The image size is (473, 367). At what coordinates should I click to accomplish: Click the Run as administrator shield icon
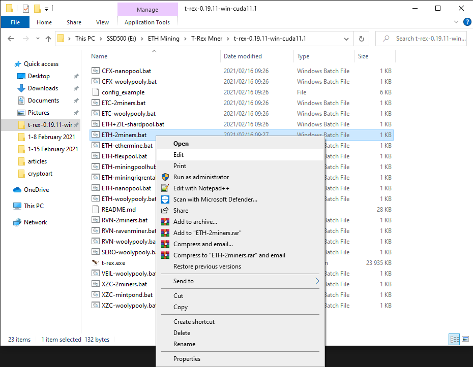point(165,177)
